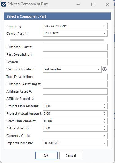Focus the Owner input field

75,62
